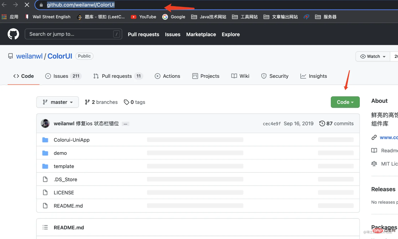Open Explore in top navigation
The height and width of the screenshot is (239, 398).
tap(231, 34)
